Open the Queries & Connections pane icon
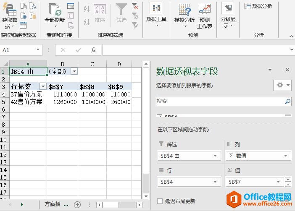The height and width of the screenshot is (211, 295). (71, 6)
